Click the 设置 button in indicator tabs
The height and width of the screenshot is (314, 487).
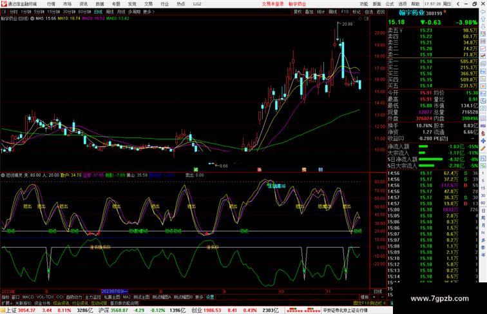click(x=210, y=297)
